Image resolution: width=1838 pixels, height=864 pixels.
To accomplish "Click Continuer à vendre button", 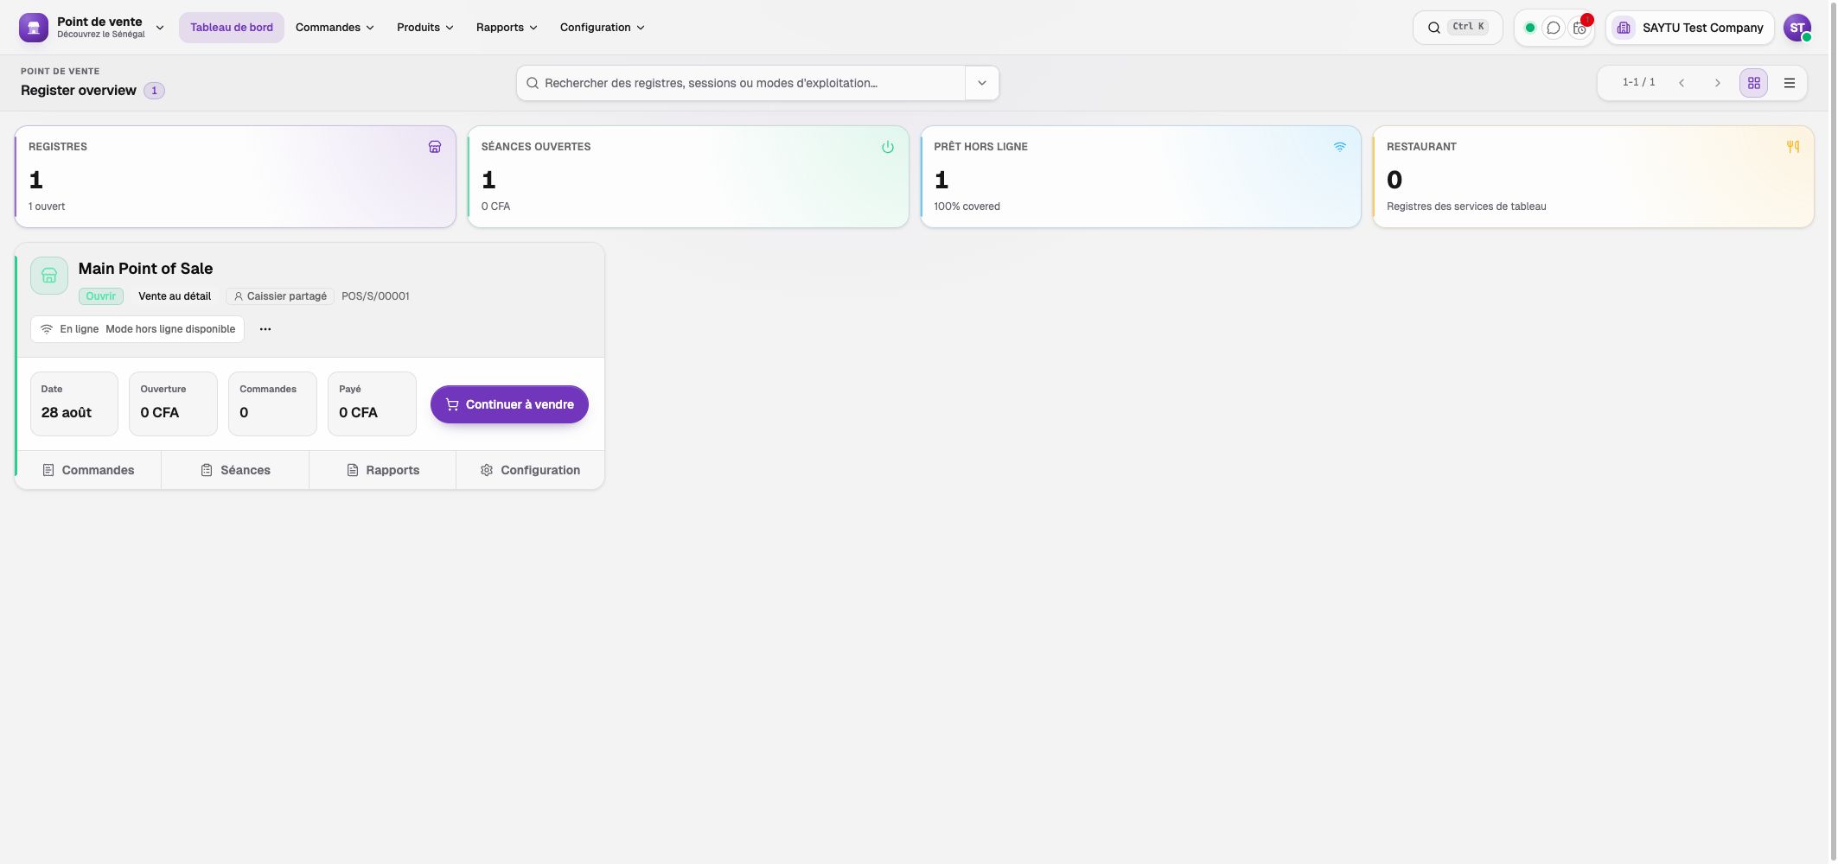I will (509, 404).
